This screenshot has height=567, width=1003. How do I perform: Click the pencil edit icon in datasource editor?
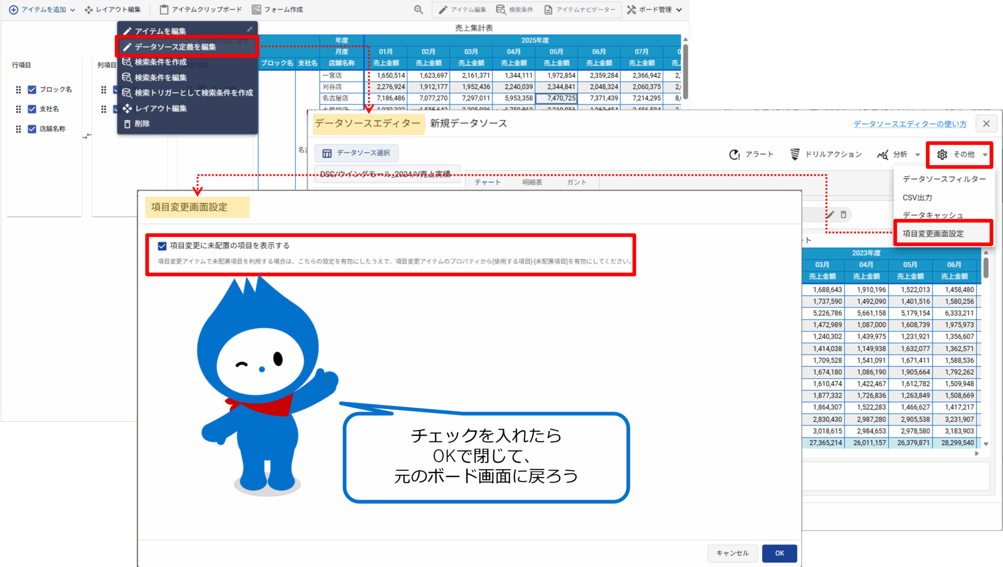830,215
